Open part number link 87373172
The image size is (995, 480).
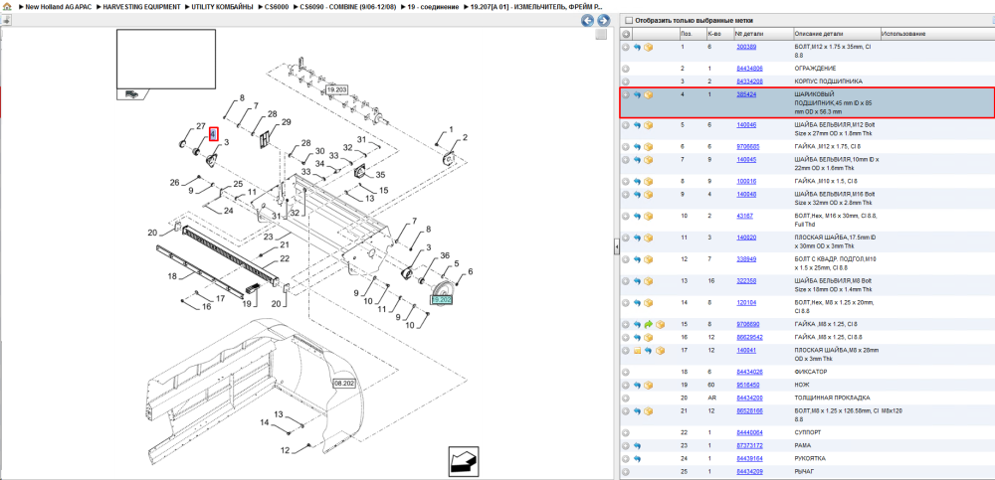pyautogui.click(x=749, y=446)
